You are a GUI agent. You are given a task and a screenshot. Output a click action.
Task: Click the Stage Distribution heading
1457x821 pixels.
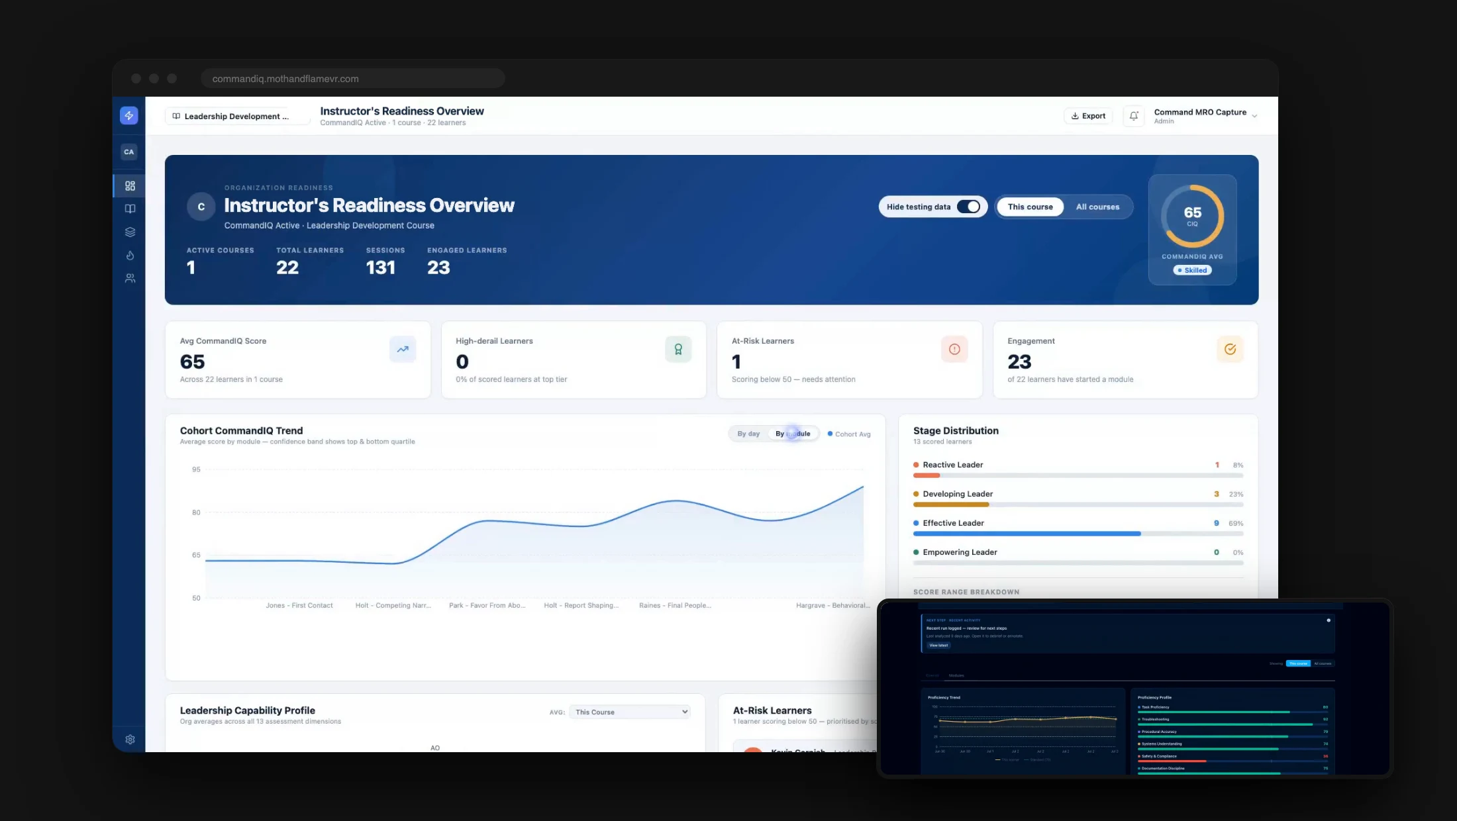pyautogui.click(x=956, y=430)
